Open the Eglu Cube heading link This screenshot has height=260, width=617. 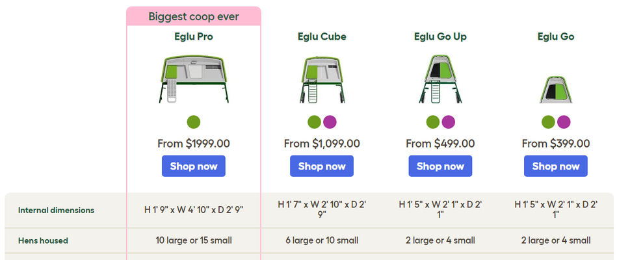point(322,36)
